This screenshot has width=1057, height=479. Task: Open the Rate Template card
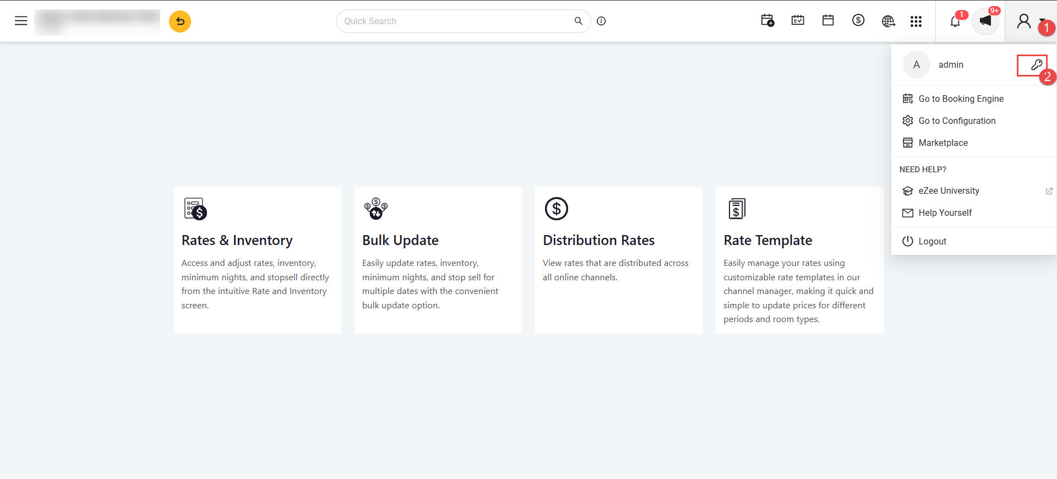799,260
